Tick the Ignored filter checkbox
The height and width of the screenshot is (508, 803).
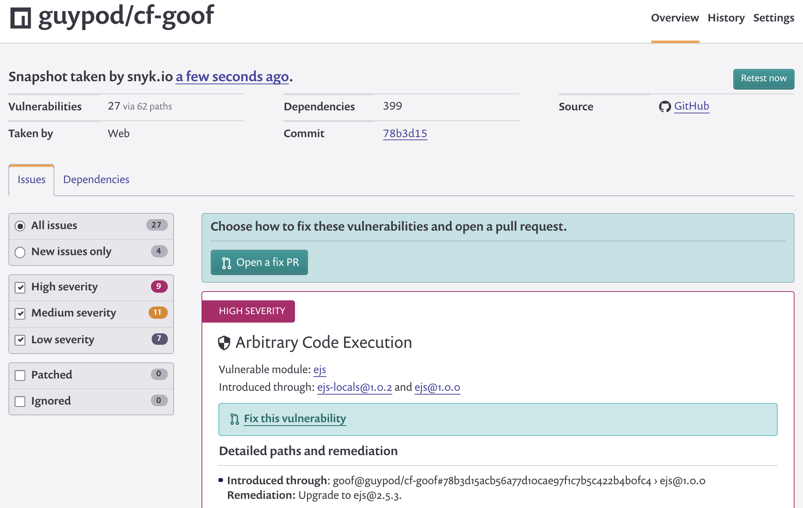20,401
